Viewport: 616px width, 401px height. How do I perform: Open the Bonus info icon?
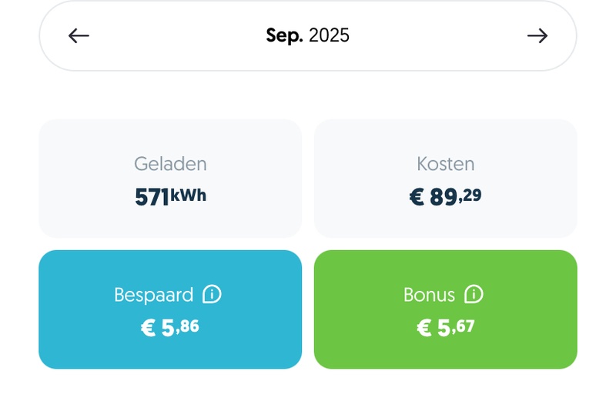coord(474,294)
